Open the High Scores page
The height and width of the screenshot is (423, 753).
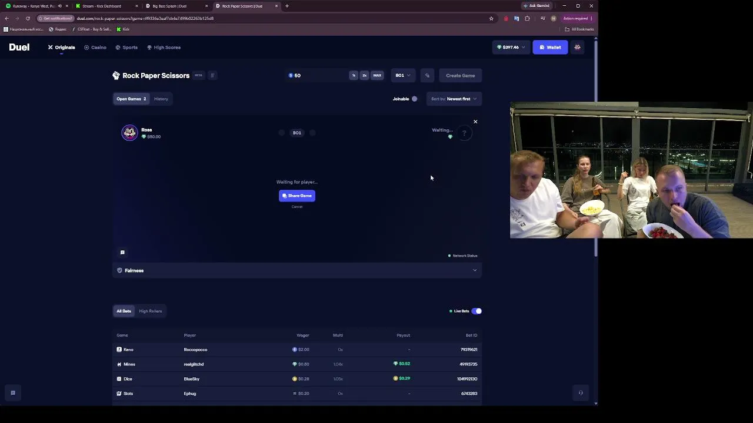click(164, 47)
